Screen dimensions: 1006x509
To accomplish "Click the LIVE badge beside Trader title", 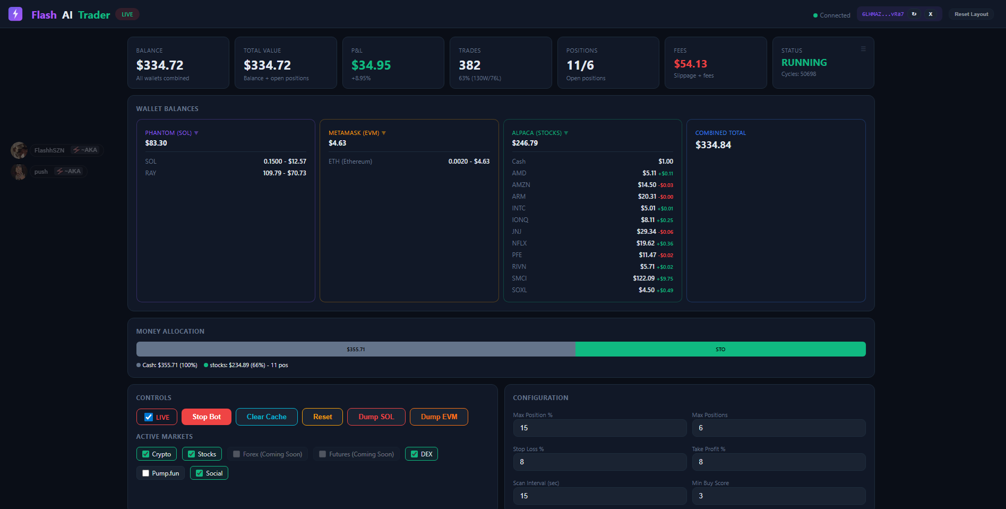I will pos(127,14).
